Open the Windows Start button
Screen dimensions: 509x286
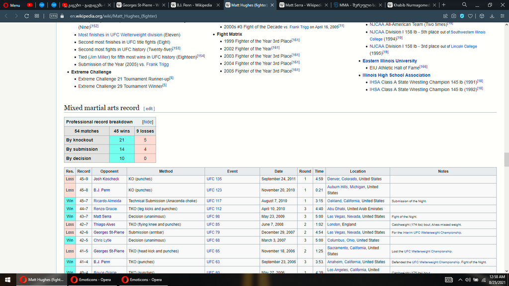click(8, 280)
